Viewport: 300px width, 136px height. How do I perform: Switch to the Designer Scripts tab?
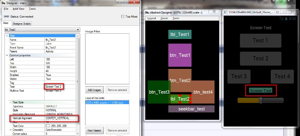point(22,24)
